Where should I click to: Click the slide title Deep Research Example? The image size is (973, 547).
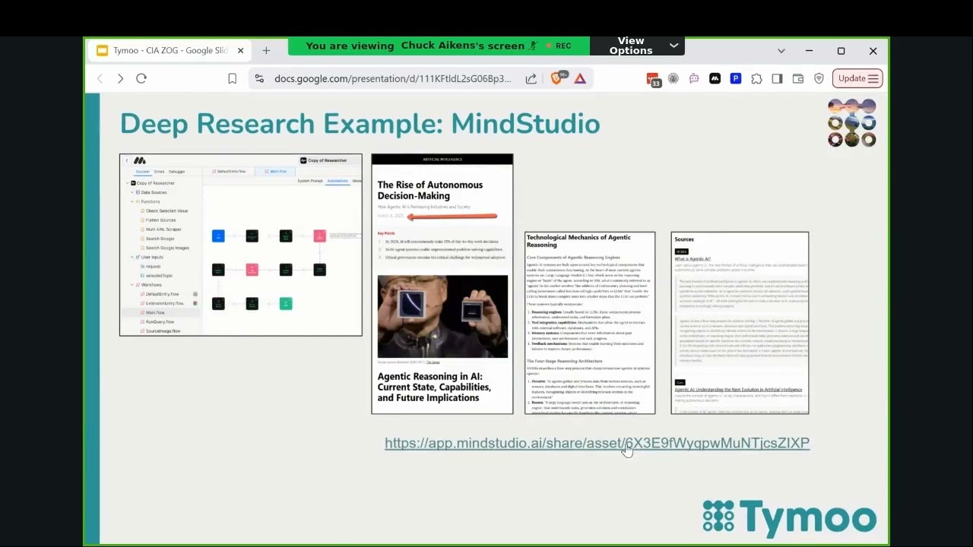point(360,124)
